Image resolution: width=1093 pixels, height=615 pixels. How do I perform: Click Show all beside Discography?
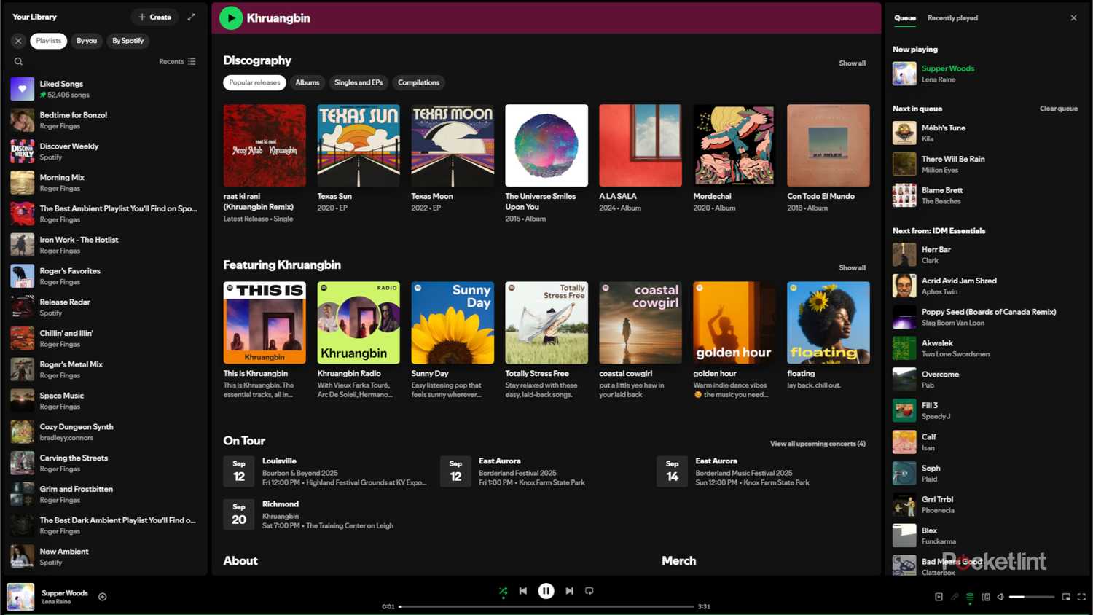[x=852, y=63]
